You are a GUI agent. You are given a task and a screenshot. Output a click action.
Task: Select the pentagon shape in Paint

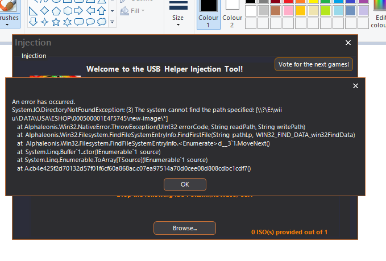56,11
